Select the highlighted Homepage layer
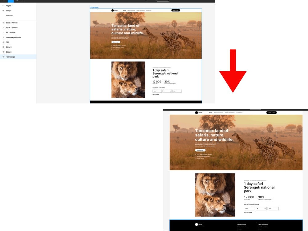 (18, 57)
